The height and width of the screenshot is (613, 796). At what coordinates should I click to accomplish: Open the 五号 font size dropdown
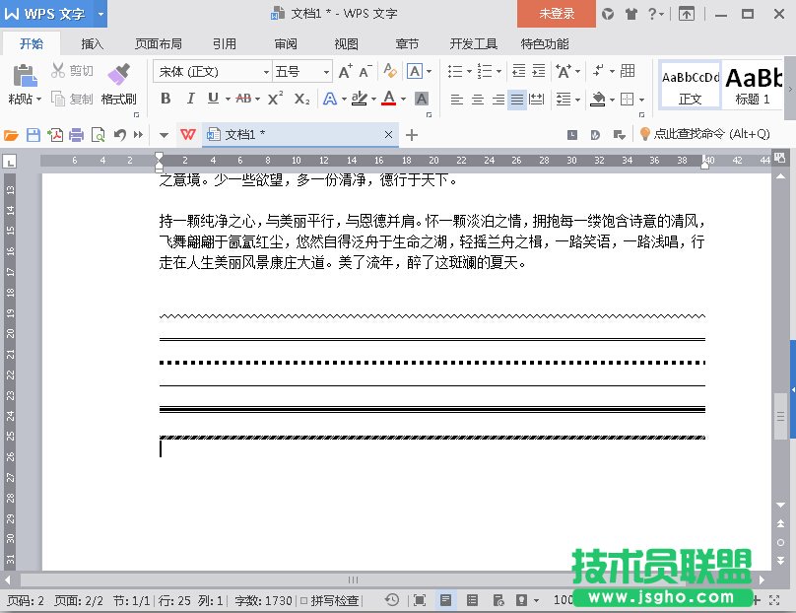(326, 72)
